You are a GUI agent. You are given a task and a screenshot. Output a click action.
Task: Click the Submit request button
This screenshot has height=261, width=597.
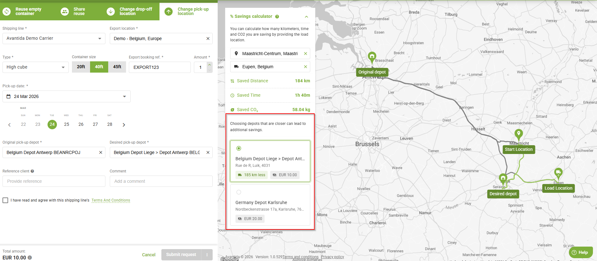[181, 254]
